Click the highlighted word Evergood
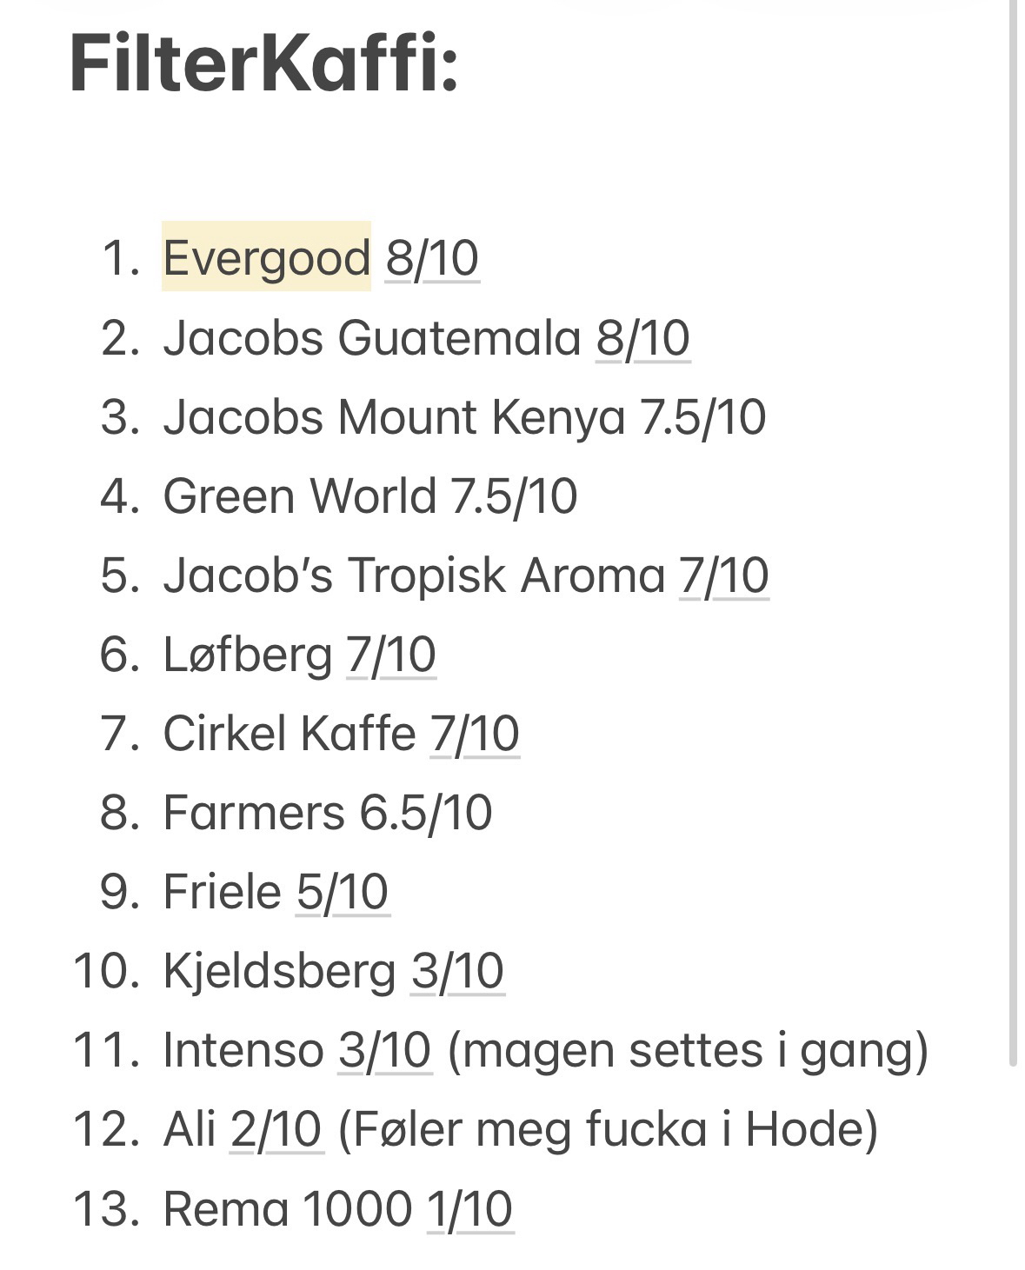The image size is (1025, 1270). click(266, 258)
